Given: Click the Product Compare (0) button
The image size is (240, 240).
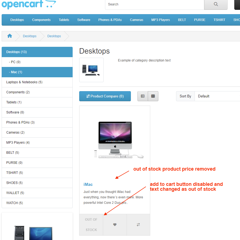Looking at the screenshot, I should (x=105, y=96).
